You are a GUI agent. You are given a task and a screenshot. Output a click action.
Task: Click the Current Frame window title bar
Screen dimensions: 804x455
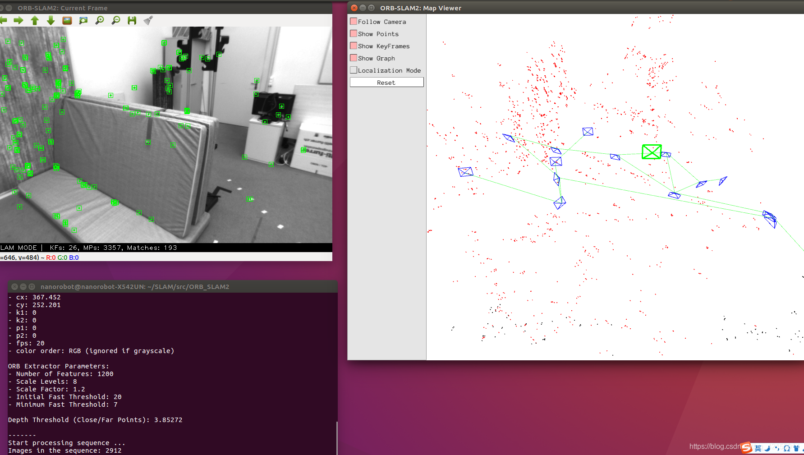(x=166, y=8)
